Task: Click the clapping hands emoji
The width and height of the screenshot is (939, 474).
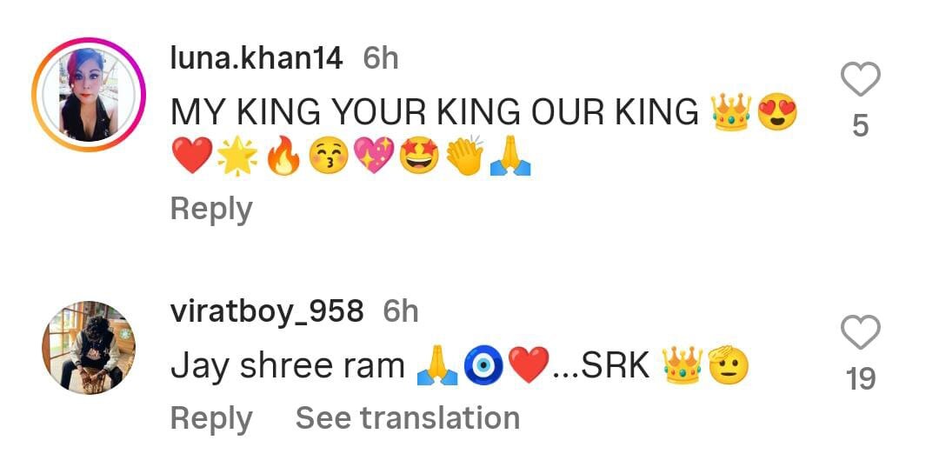Action: click(x=465, y=155)
